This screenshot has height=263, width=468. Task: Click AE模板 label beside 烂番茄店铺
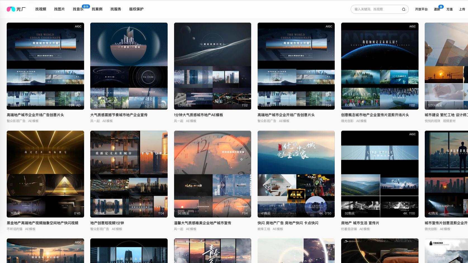tap(365, 229)
